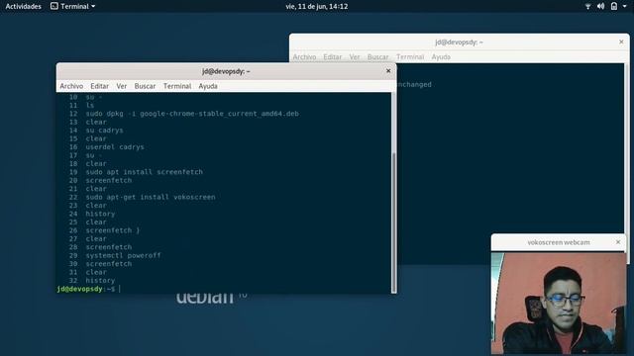Click line 24 'history'

click(x=100, y=214)
